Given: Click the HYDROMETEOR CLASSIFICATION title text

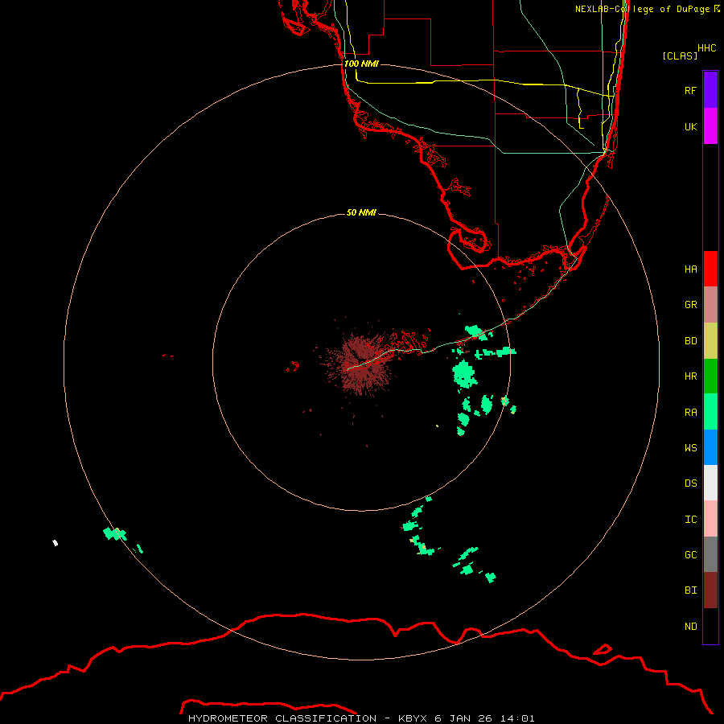Looking at the screenshot, I should (282, 718).
